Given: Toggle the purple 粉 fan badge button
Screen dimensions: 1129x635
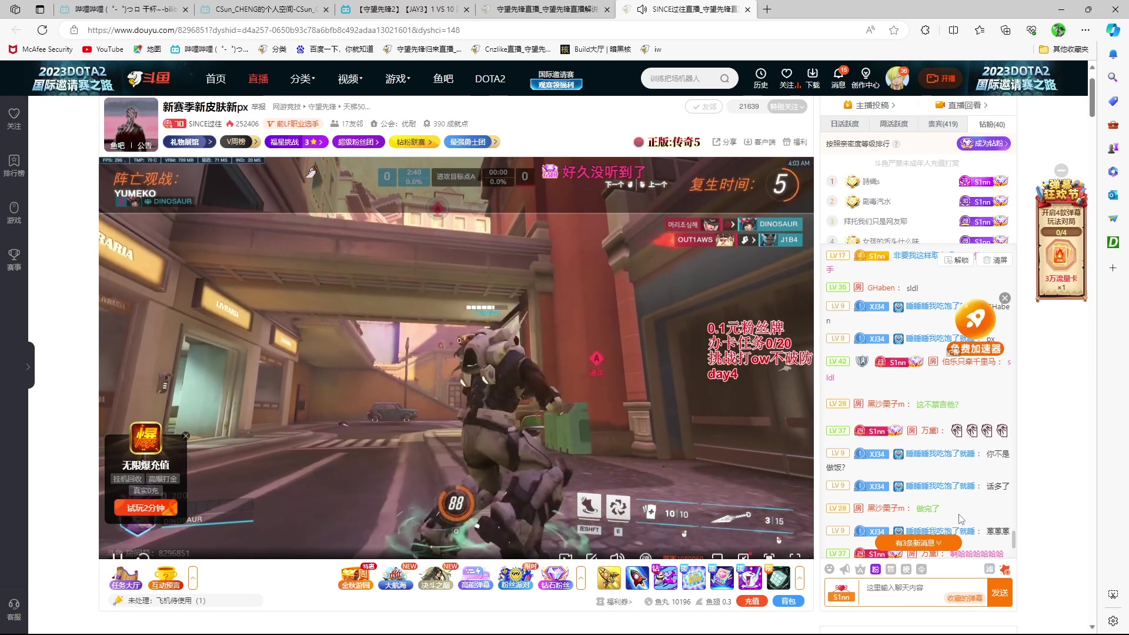Looking at the screenshot, I should (875, 569).
